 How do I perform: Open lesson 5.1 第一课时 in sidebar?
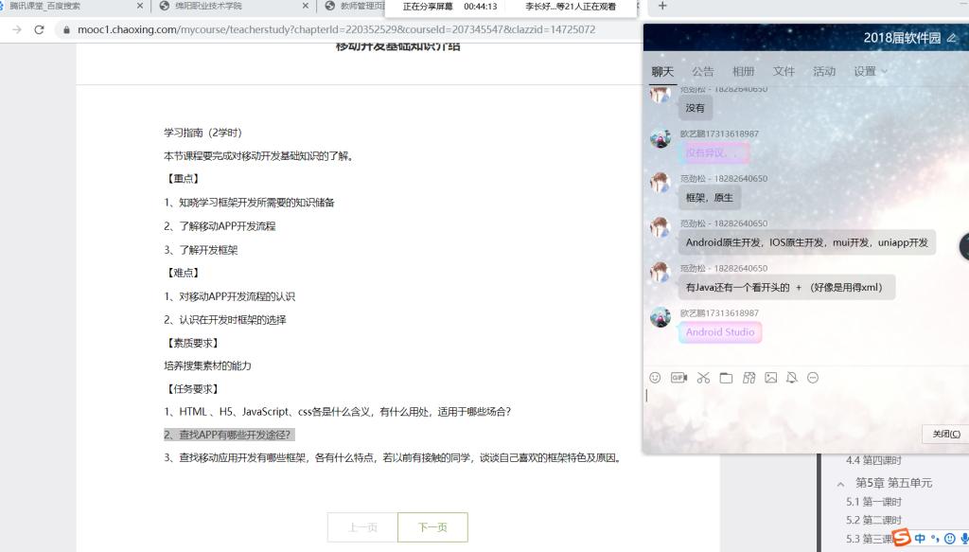pyautogui.click(x=873, y=502)
